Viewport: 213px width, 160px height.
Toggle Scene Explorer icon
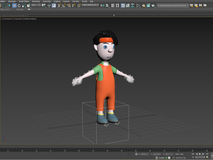click(x=113, y=5)
